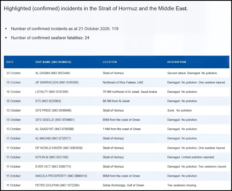Click the 'Two seafarers missing' description
Screen dimensions: 232x191
point(182,185)
